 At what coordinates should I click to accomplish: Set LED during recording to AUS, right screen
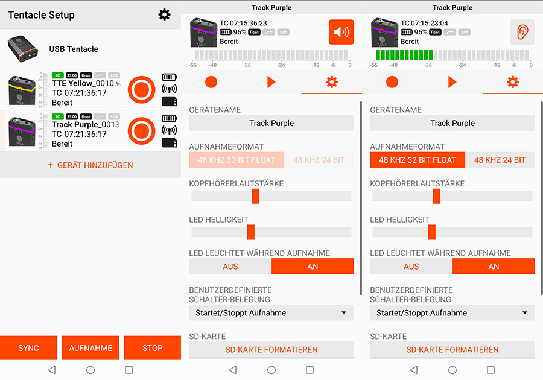411,266
